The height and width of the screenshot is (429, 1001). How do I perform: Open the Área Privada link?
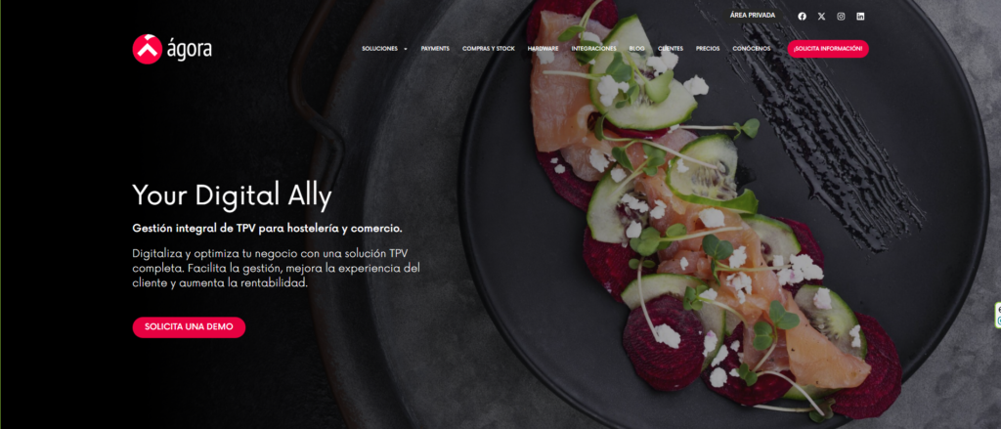point(753,16)
